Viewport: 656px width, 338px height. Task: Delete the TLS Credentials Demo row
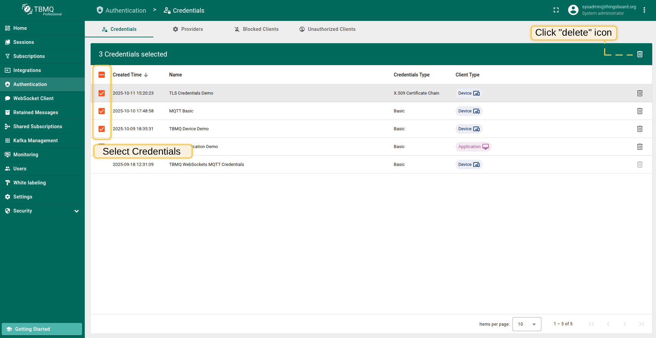pyautogui.click(x=640, y=93)
